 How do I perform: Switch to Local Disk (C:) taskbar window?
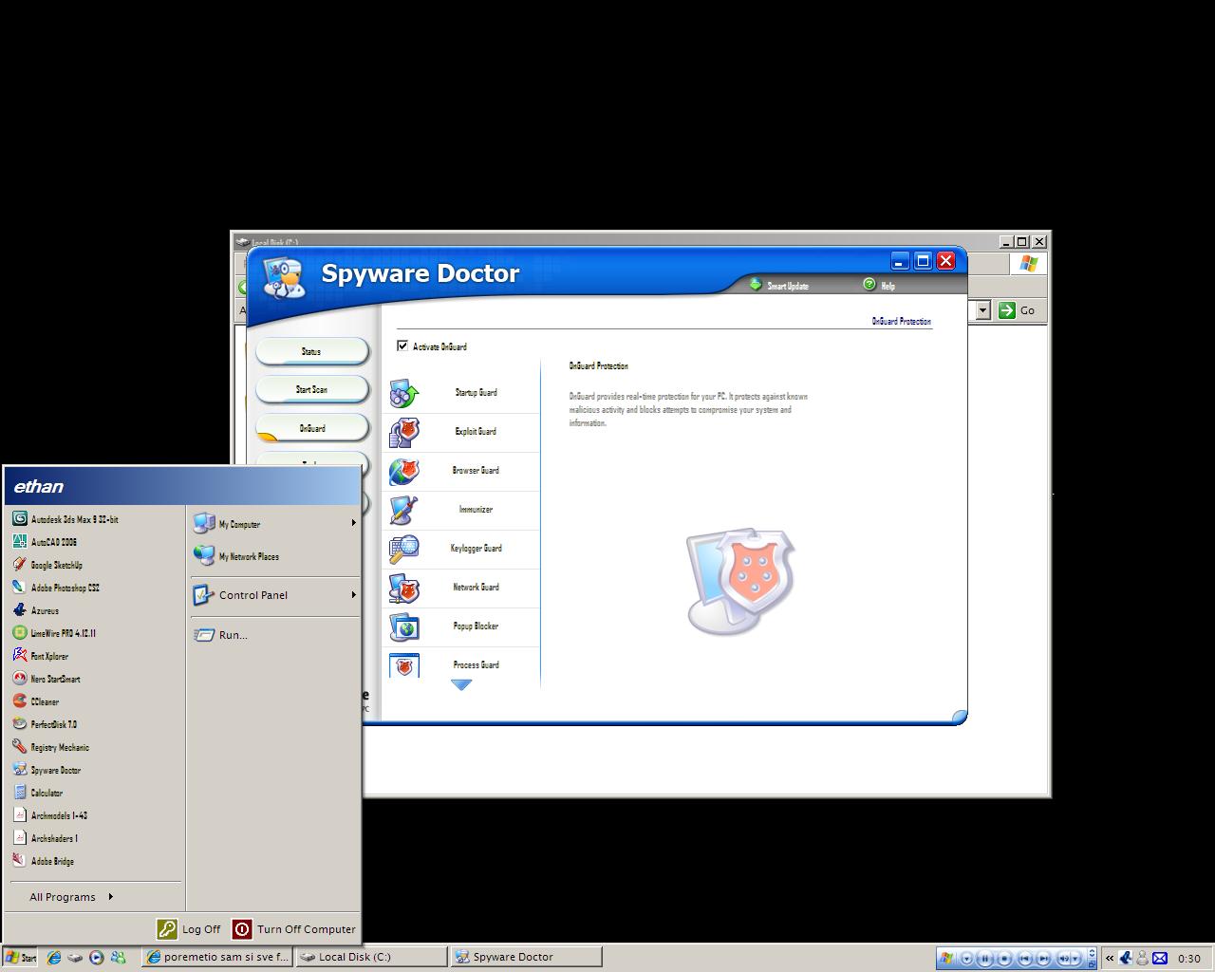point(371,957)
